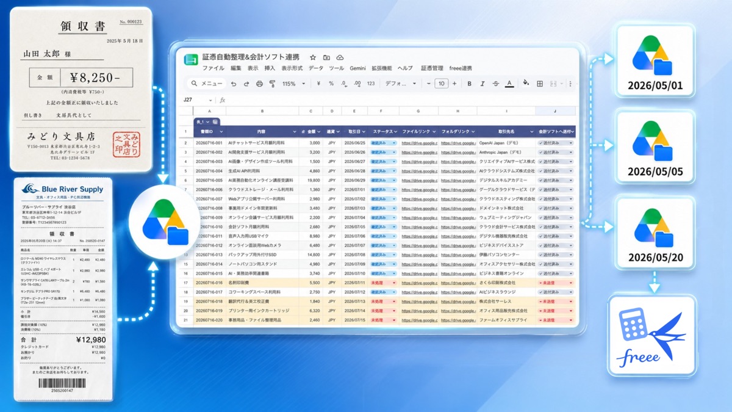Select the paint format roller icon
This screenshot has width=732, height=412.
coord(273,84)
